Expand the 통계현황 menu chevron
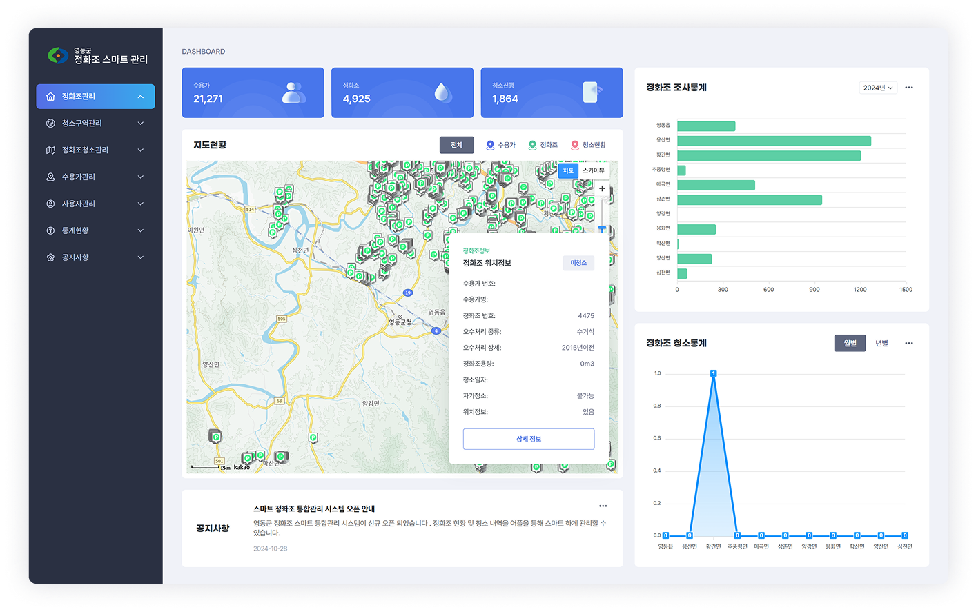 pyautogui.click(x=141, y=231)
